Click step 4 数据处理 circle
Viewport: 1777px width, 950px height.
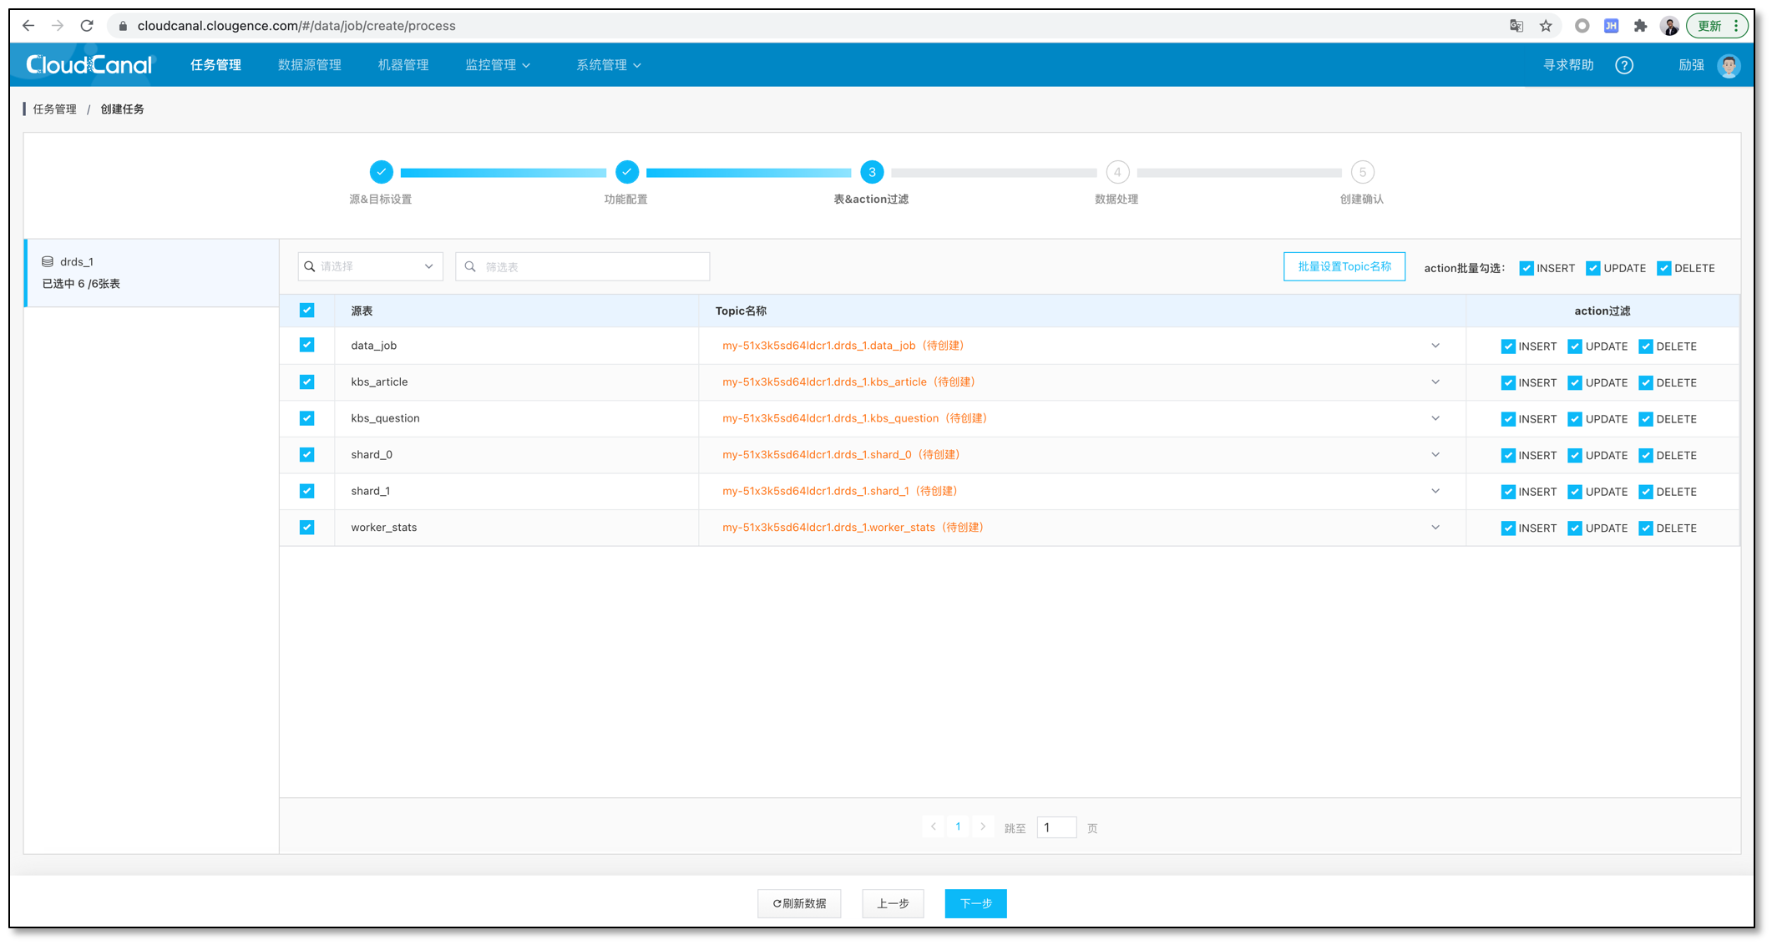click(1117, 173)
